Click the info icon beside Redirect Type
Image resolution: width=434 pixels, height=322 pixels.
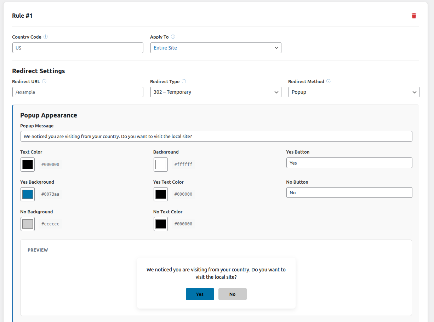click(x=184, y=81)
